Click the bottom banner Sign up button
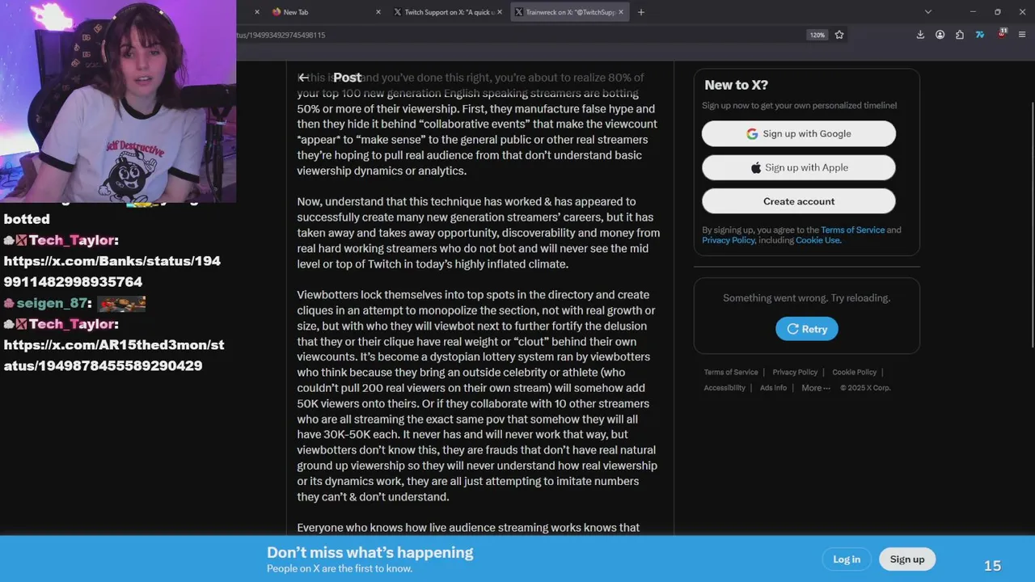This screenshot has width=1035, height=582. [x=907, y=559]
